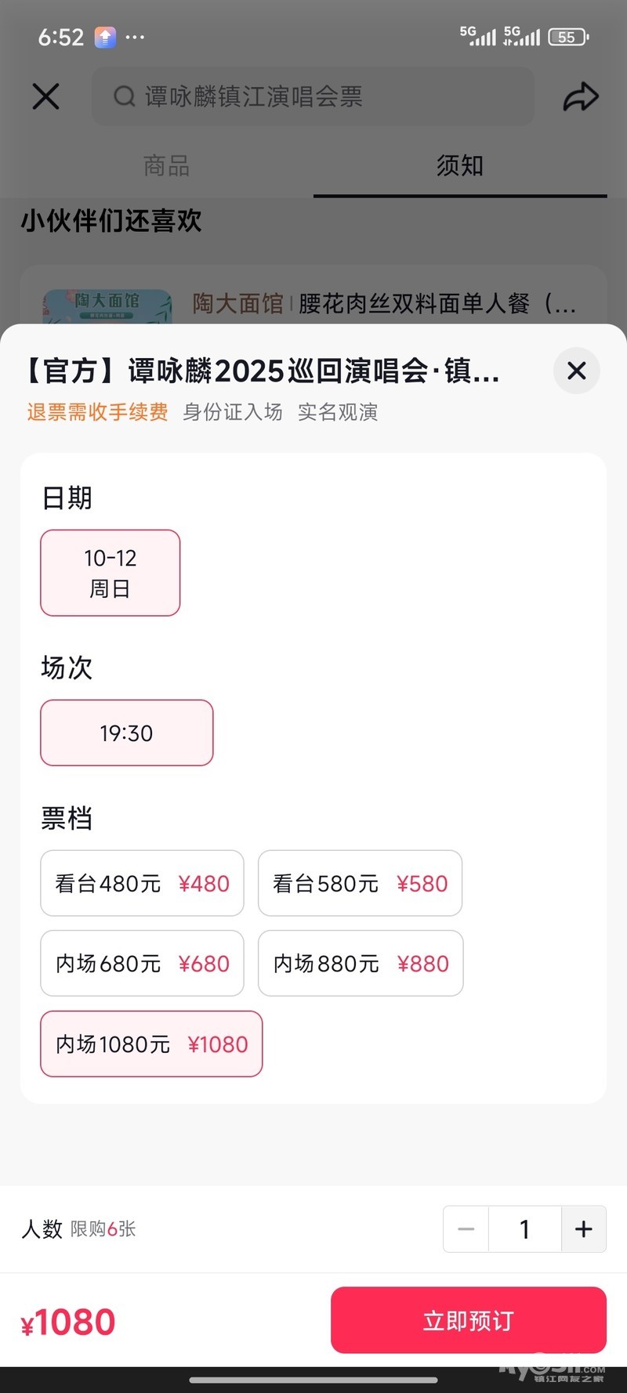Viewport: 627px width, 1393px height.
Task: Choose the 内场880元 ticket tier
Action: pyautogui.click(x=361, y=963)
